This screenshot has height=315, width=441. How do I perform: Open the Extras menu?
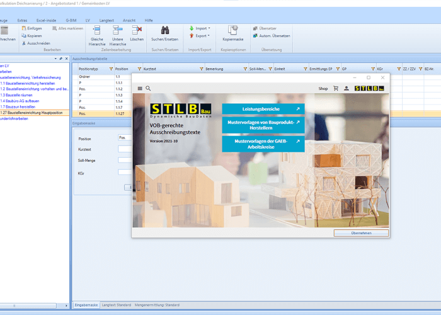point(22,21)
